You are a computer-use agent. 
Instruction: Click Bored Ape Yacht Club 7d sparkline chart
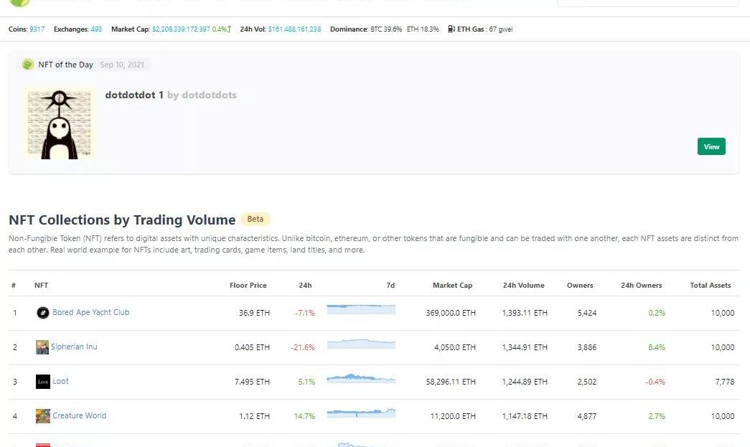point(360,310)
